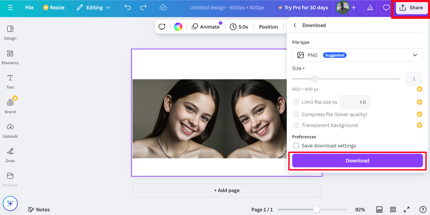Open the grid view icon
The height and width of the screenshot is (215, 430).
click(x=393, y=210)
